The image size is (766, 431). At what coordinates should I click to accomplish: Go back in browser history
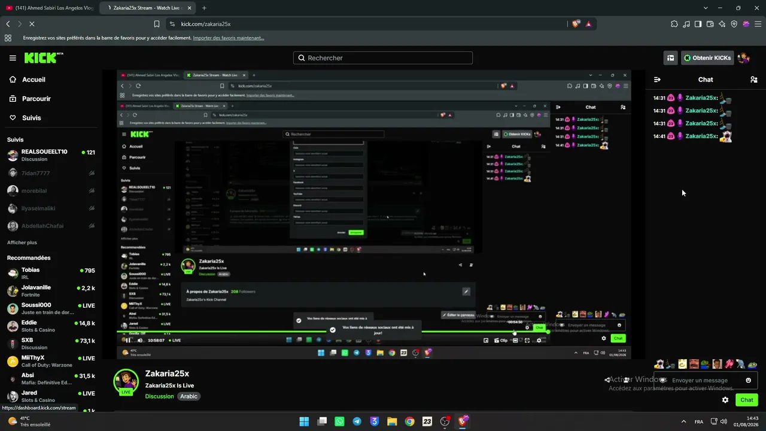coord(8,24)
